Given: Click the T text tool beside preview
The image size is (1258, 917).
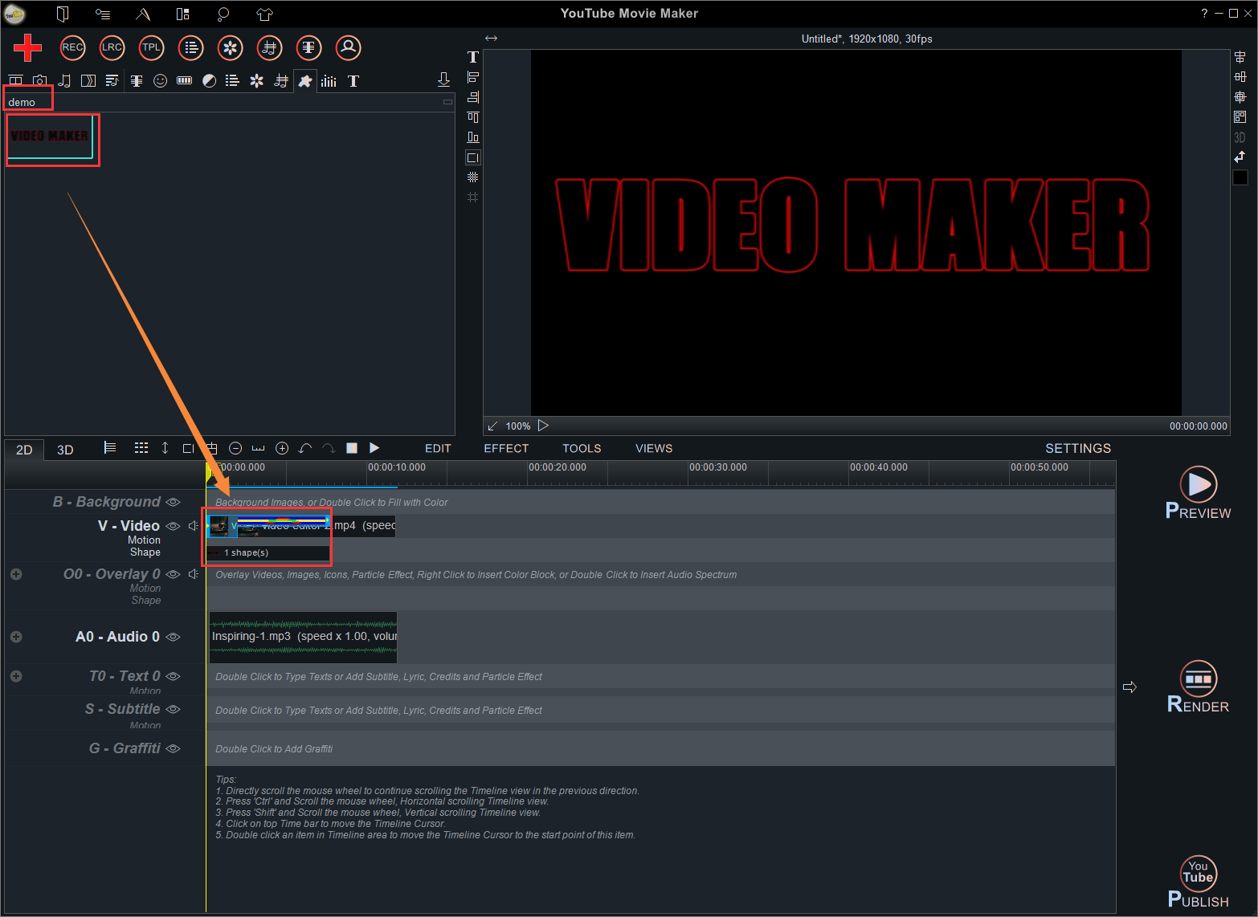Looking at the screenshot, I should click(472, 57).
